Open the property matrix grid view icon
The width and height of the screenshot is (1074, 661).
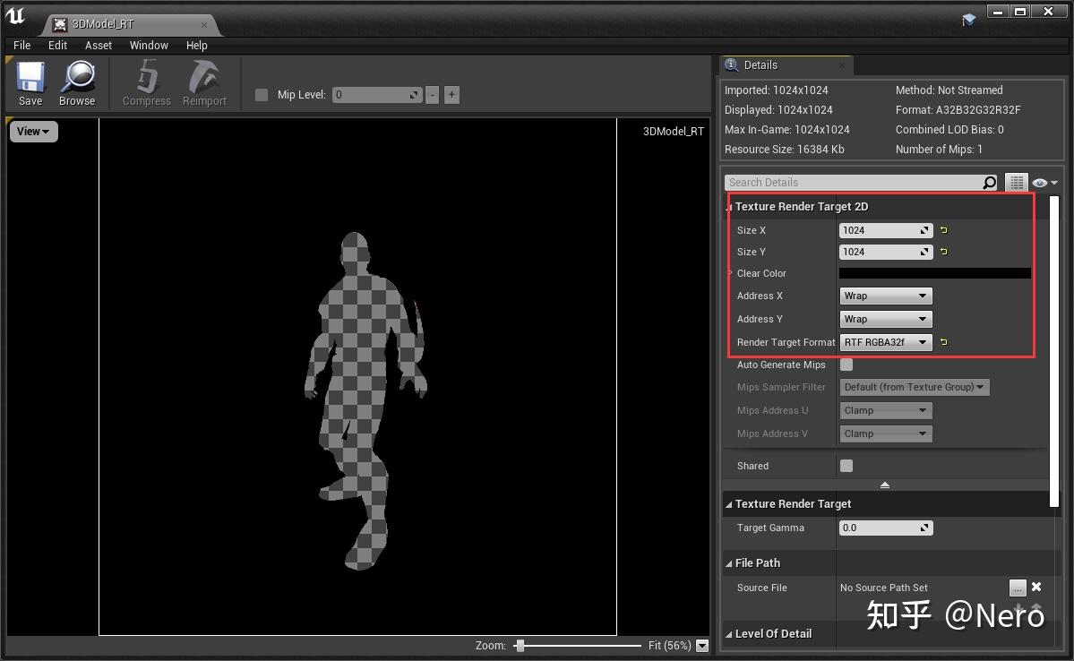pos(1016,183)
